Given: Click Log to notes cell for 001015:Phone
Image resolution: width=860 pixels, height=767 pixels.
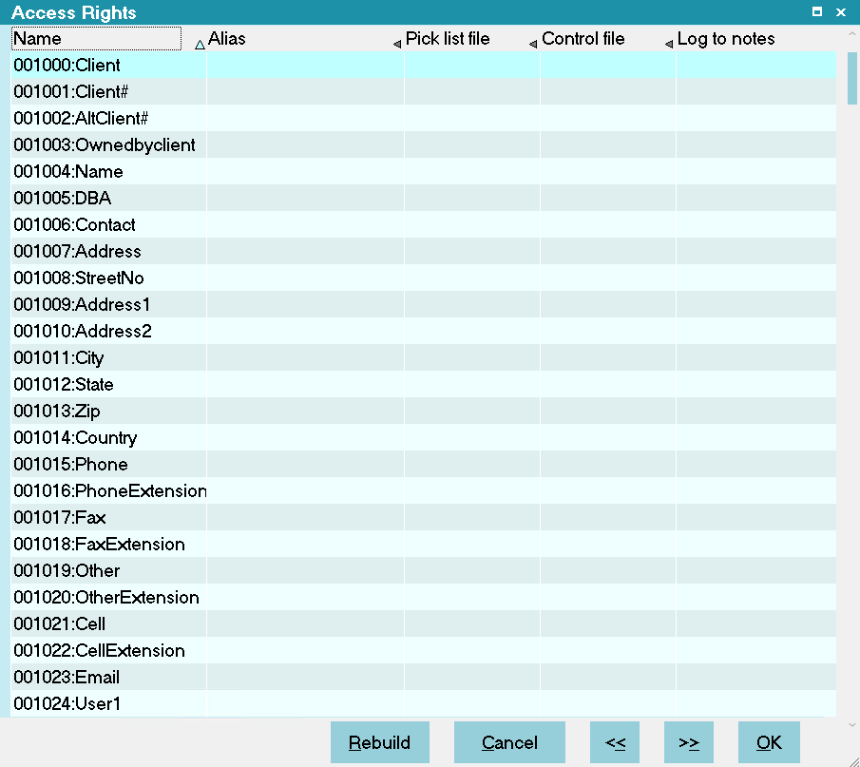Looking at the screenshot, I should tap(756, 464).
